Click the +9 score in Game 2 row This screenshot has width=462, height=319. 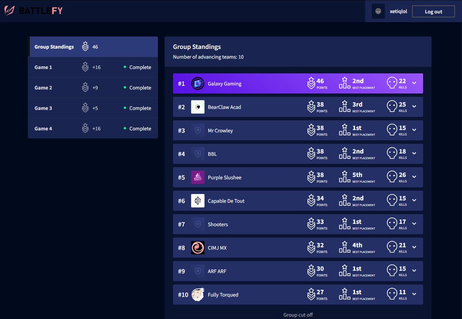[x=95, y=88]
